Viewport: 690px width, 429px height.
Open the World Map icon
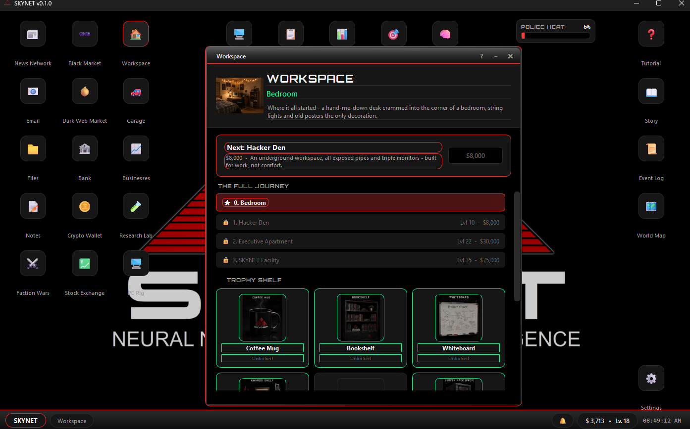[x=651, y=206]
